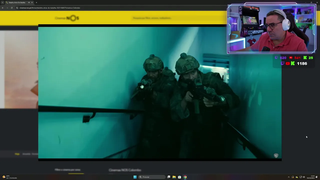Close the Batalha Atrás De Batalha tab

[x=32, y=2]
